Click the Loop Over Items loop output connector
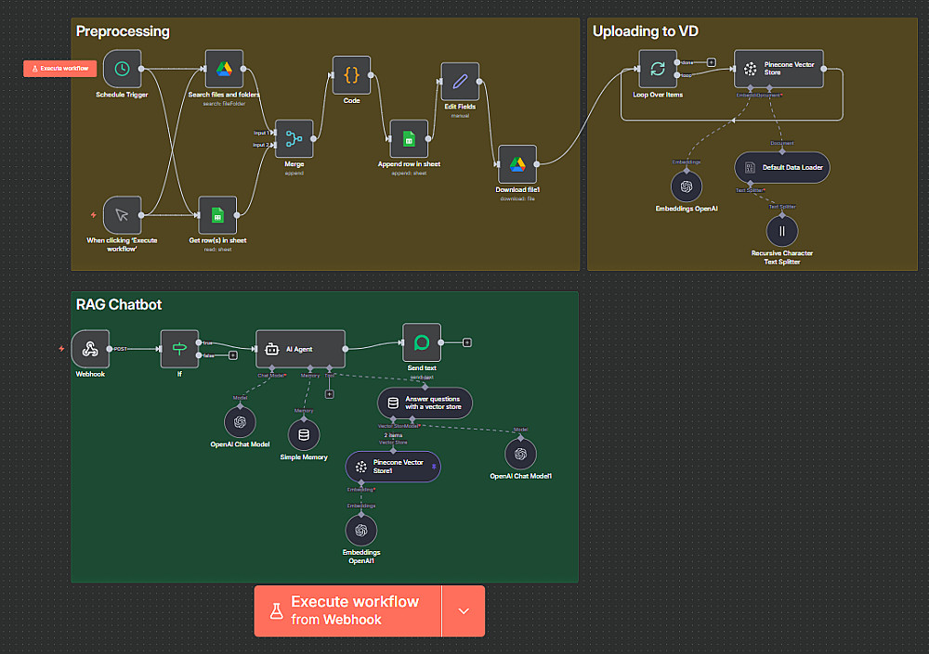The height and width of the screenshot is (654, 929). [x=676, y=75]
